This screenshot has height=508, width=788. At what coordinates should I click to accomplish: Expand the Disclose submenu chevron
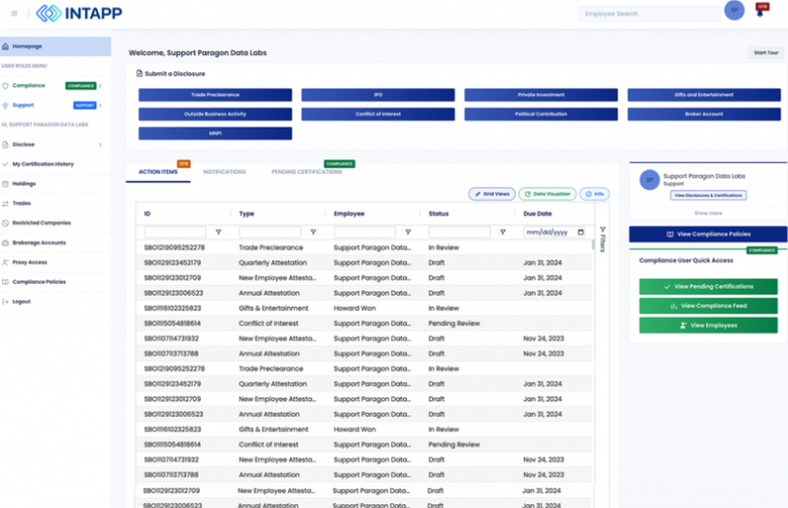pos(101,145)
